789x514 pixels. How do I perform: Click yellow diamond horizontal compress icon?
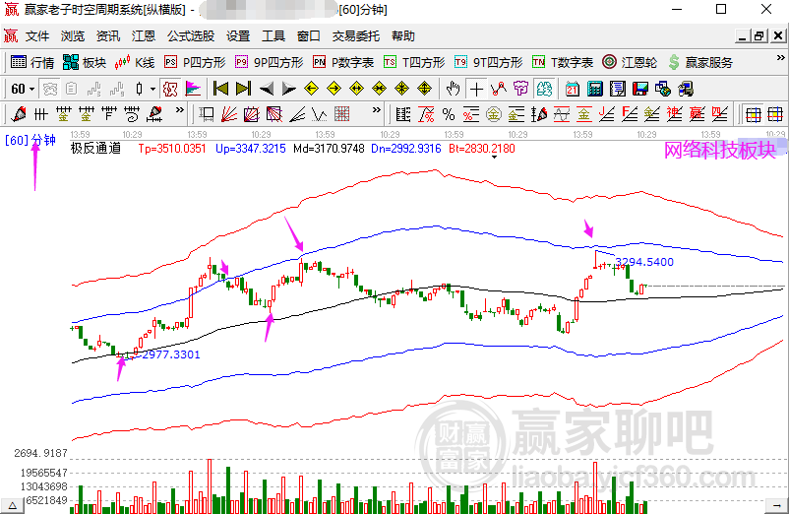coord(380,89)
